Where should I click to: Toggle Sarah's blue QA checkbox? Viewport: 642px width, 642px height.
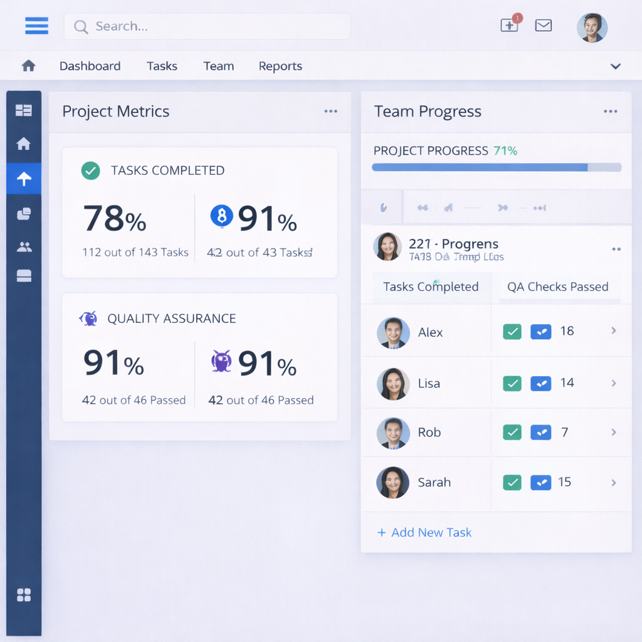(540, 482)
